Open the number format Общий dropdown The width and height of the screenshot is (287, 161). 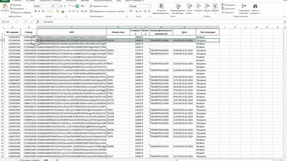[149, 6]
